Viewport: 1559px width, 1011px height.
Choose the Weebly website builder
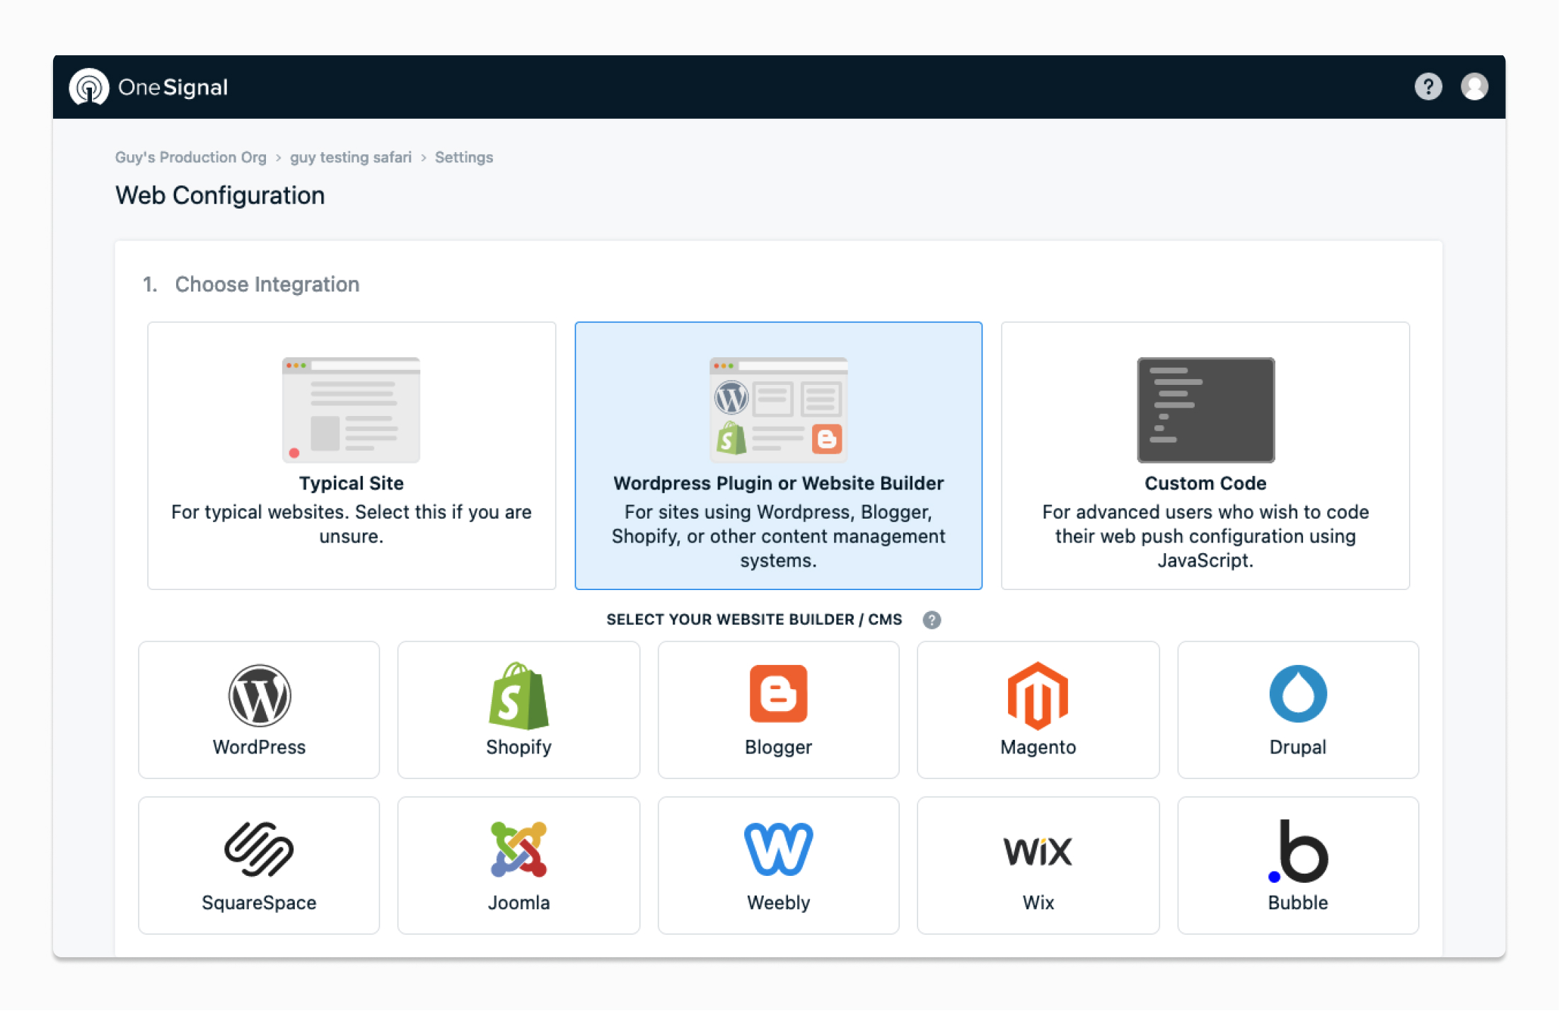[x=778, y=865]
